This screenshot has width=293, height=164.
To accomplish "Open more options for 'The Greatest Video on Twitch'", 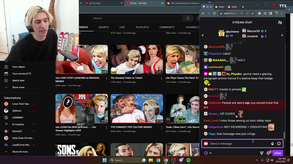I will pos(162,78).
